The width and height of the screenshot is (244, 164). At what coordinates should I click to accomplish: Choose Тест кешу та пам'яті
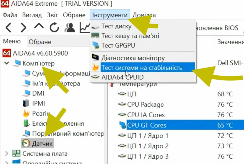pyautogui.click(x=143, y=36)
